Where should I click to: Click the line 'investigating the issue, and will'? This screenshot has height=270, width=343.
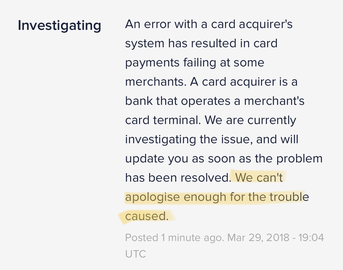pyautogui.click(x=212, y=140)
